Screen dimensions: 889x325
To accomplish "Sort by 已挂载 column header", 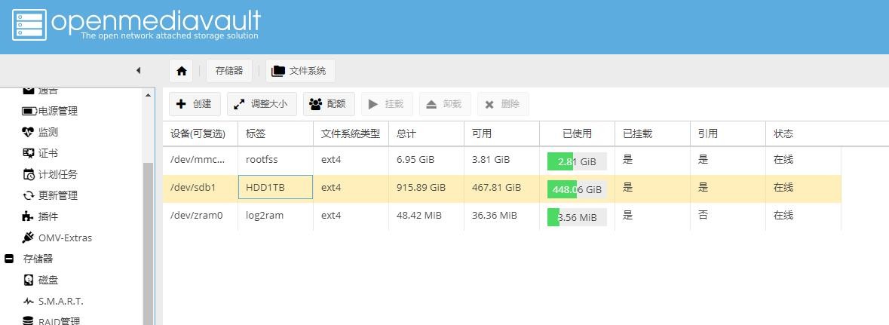I will (652, 134).
